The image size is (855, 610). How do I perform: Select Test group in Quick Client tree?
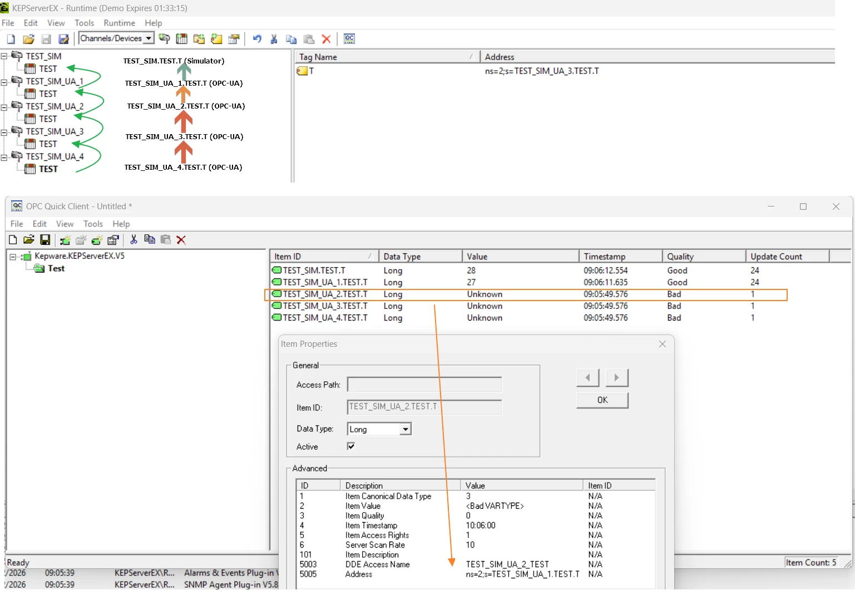(56, 268)
